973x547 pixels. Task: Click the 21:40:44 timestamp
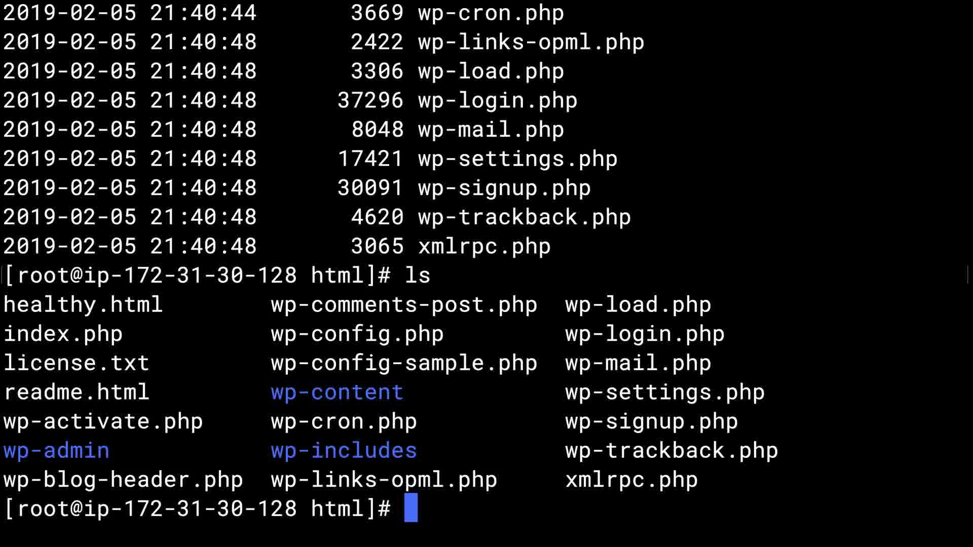[x=203, y=13]
